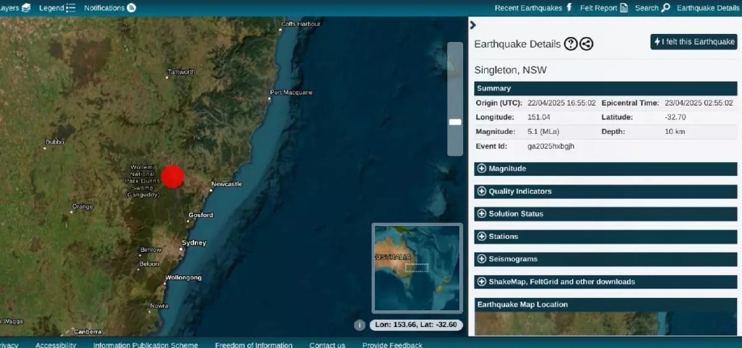
Task: Open the Layers stack icon
Action: 26,8
